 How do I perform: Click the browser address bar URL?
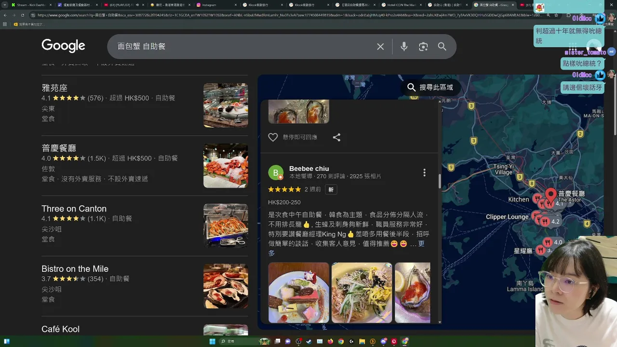coord(289,15)
